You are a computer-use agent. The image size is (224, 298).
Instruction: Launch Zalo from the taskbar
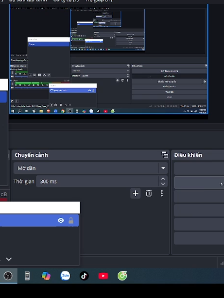[x=65, y=276]
